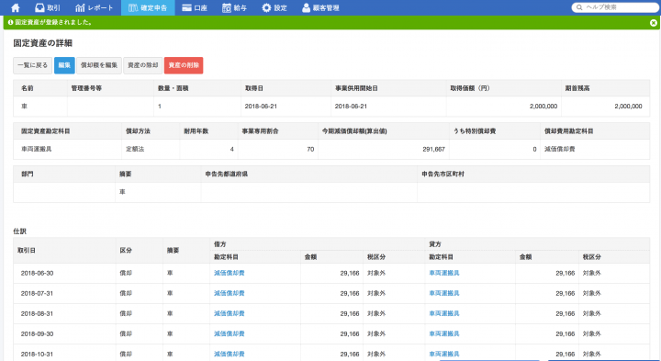Open 車両運搬具 link in 2018-08-31 row
The width and height of the screenshot is (661, 361).
click(x=444, y=313)
